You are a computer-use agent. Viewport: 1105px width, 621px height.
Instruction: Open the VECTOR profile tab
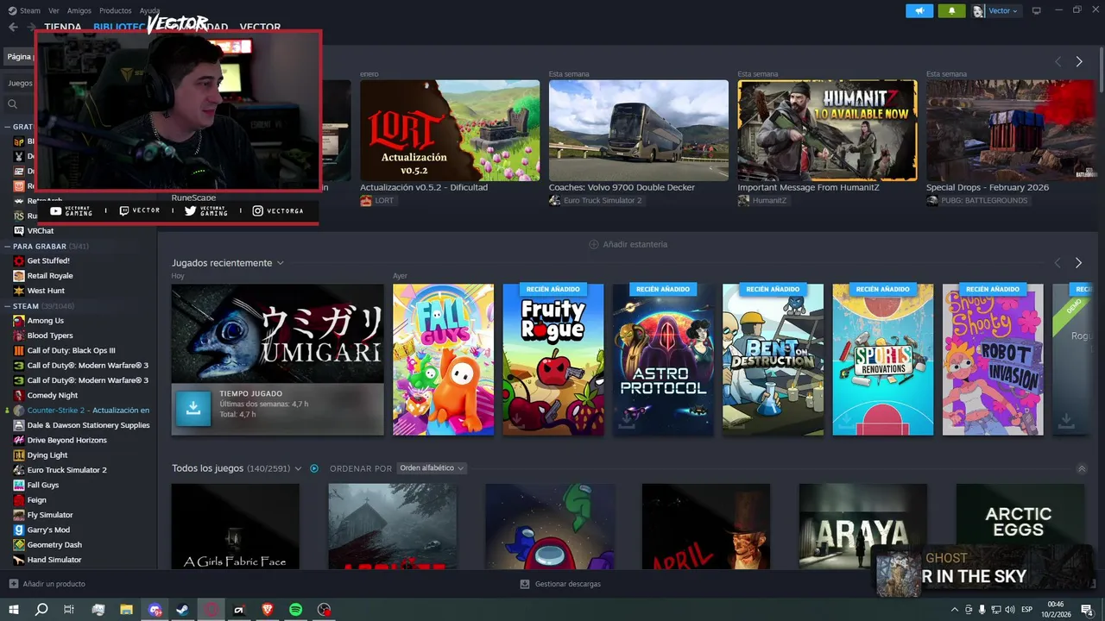pos(260,27)
